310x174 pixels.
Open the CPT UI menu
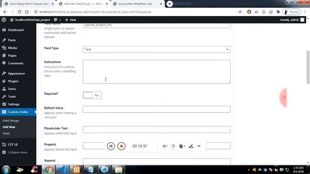pos(13,145)
